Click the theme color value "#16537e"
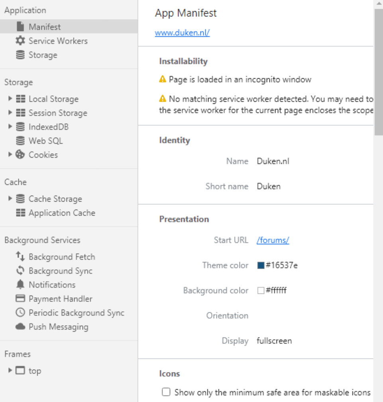Screen dimensions: 383x402 tap(282, 265)
